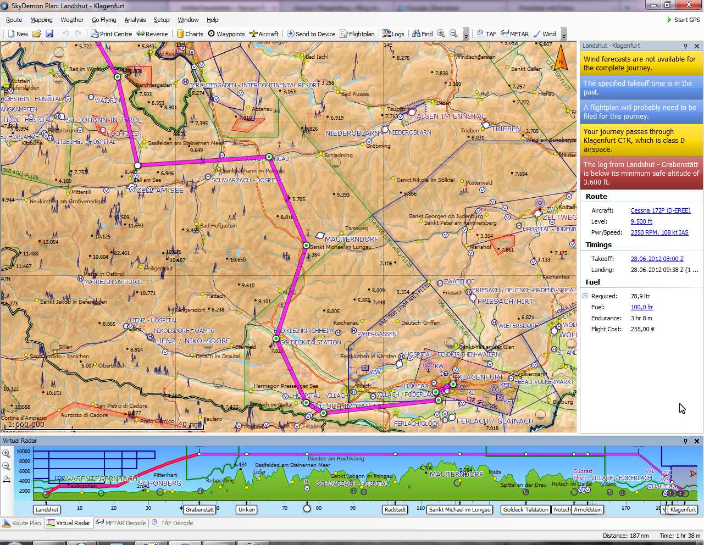Open the Analysis menu
The image size is (704, 545).
coord(135,20)
